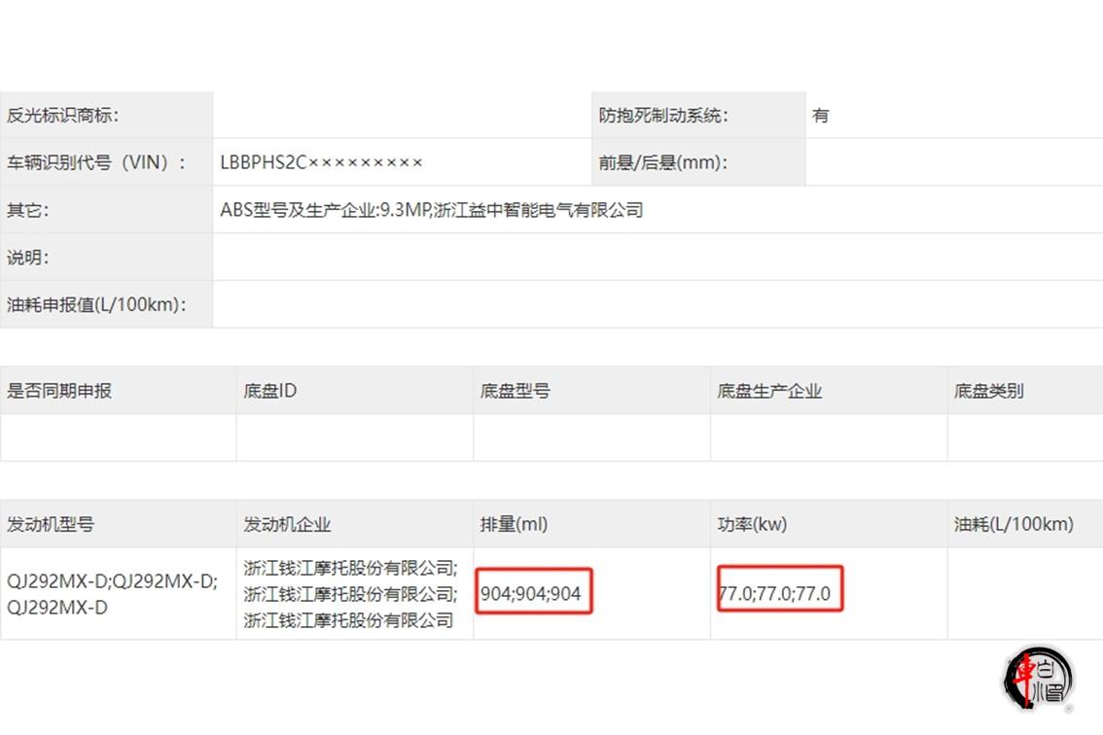This screenshot has width=1103, height=735.
Task: Select ABS型号及生产企业 9.3MP text
Action: tap(431, 210)
